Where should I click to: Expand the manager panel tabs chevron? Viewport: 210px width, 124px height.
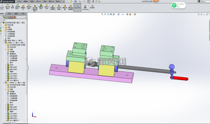point(26,17)
